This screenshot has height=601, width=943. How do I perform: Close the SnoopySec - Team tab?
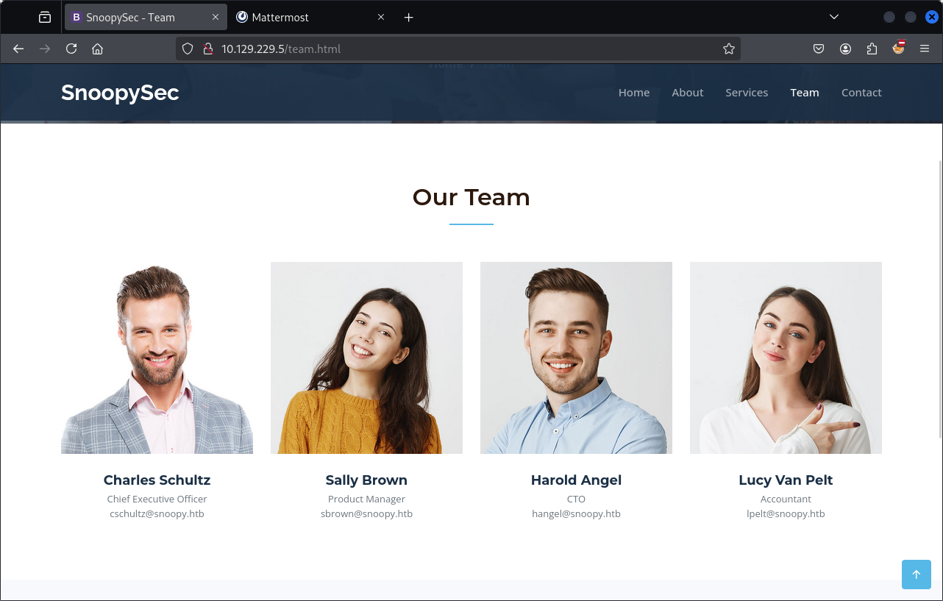tap(216, 17)
